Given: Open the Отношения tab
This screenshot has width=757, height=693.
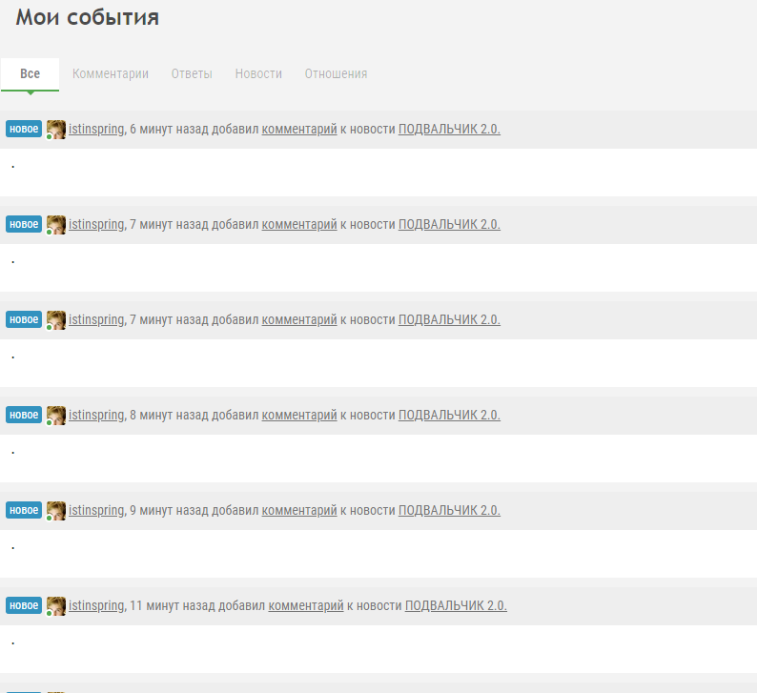Looking at the screenshot, I should pyautogui.click(x=336, y=73).
